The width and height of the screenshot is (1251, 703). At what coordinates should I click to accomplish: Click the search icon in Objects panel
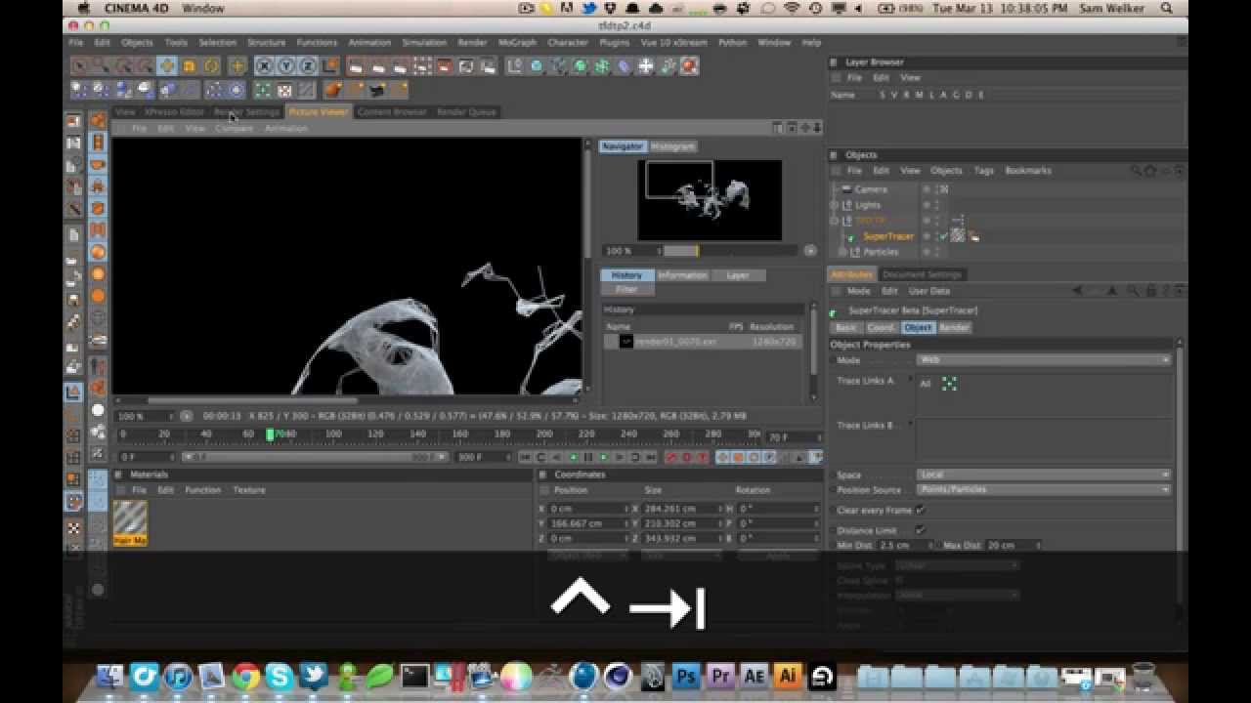click(x=1136, y=171)
